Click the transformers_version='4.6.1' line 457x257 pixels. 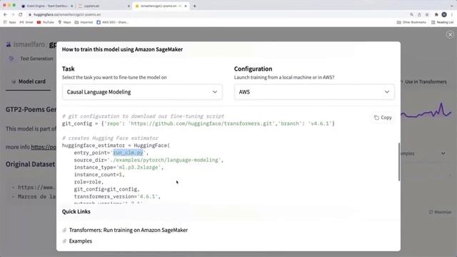point(117,197)
